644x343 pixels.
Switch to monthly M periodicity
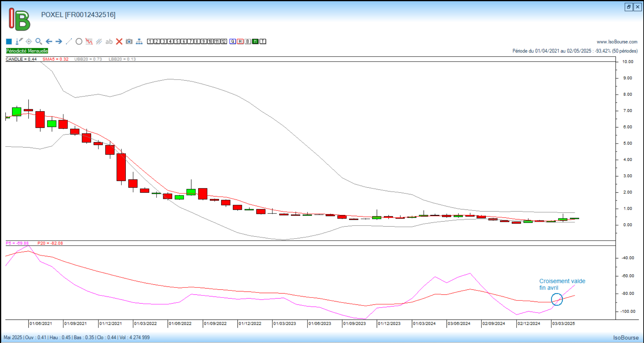coord(255,41)
